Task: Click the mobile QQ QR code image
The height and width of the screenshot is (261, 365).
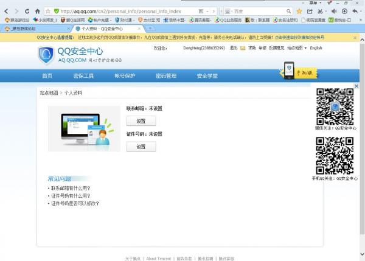Action: tap(335, 156)
